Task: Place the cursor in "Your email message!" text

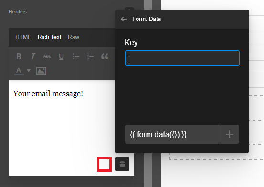Action: (x=48, y=94)
